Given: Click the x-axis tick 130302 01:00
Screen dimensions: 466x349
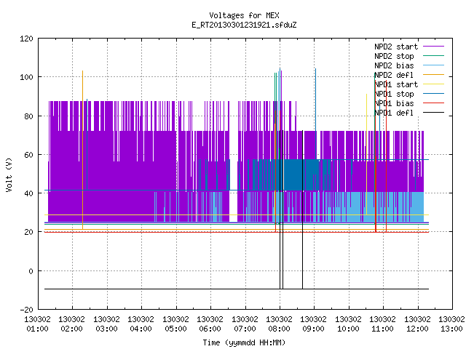Looking at the screenshot, I should tap(37, 324).
